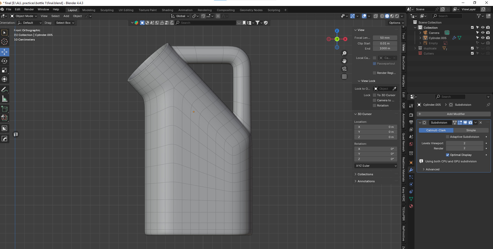
Task: Click the Focal Length 50 mm field
Action: [385, 38]
